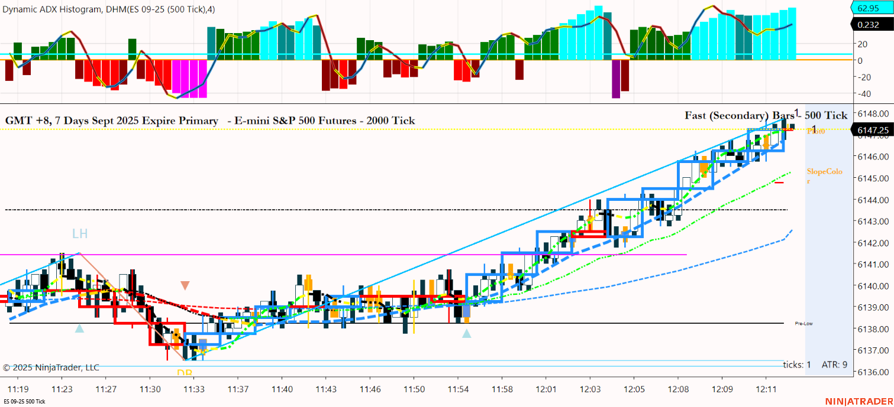Click the orange SlopeColor label
The image size is (894, 407).
(x=824, y=176)
